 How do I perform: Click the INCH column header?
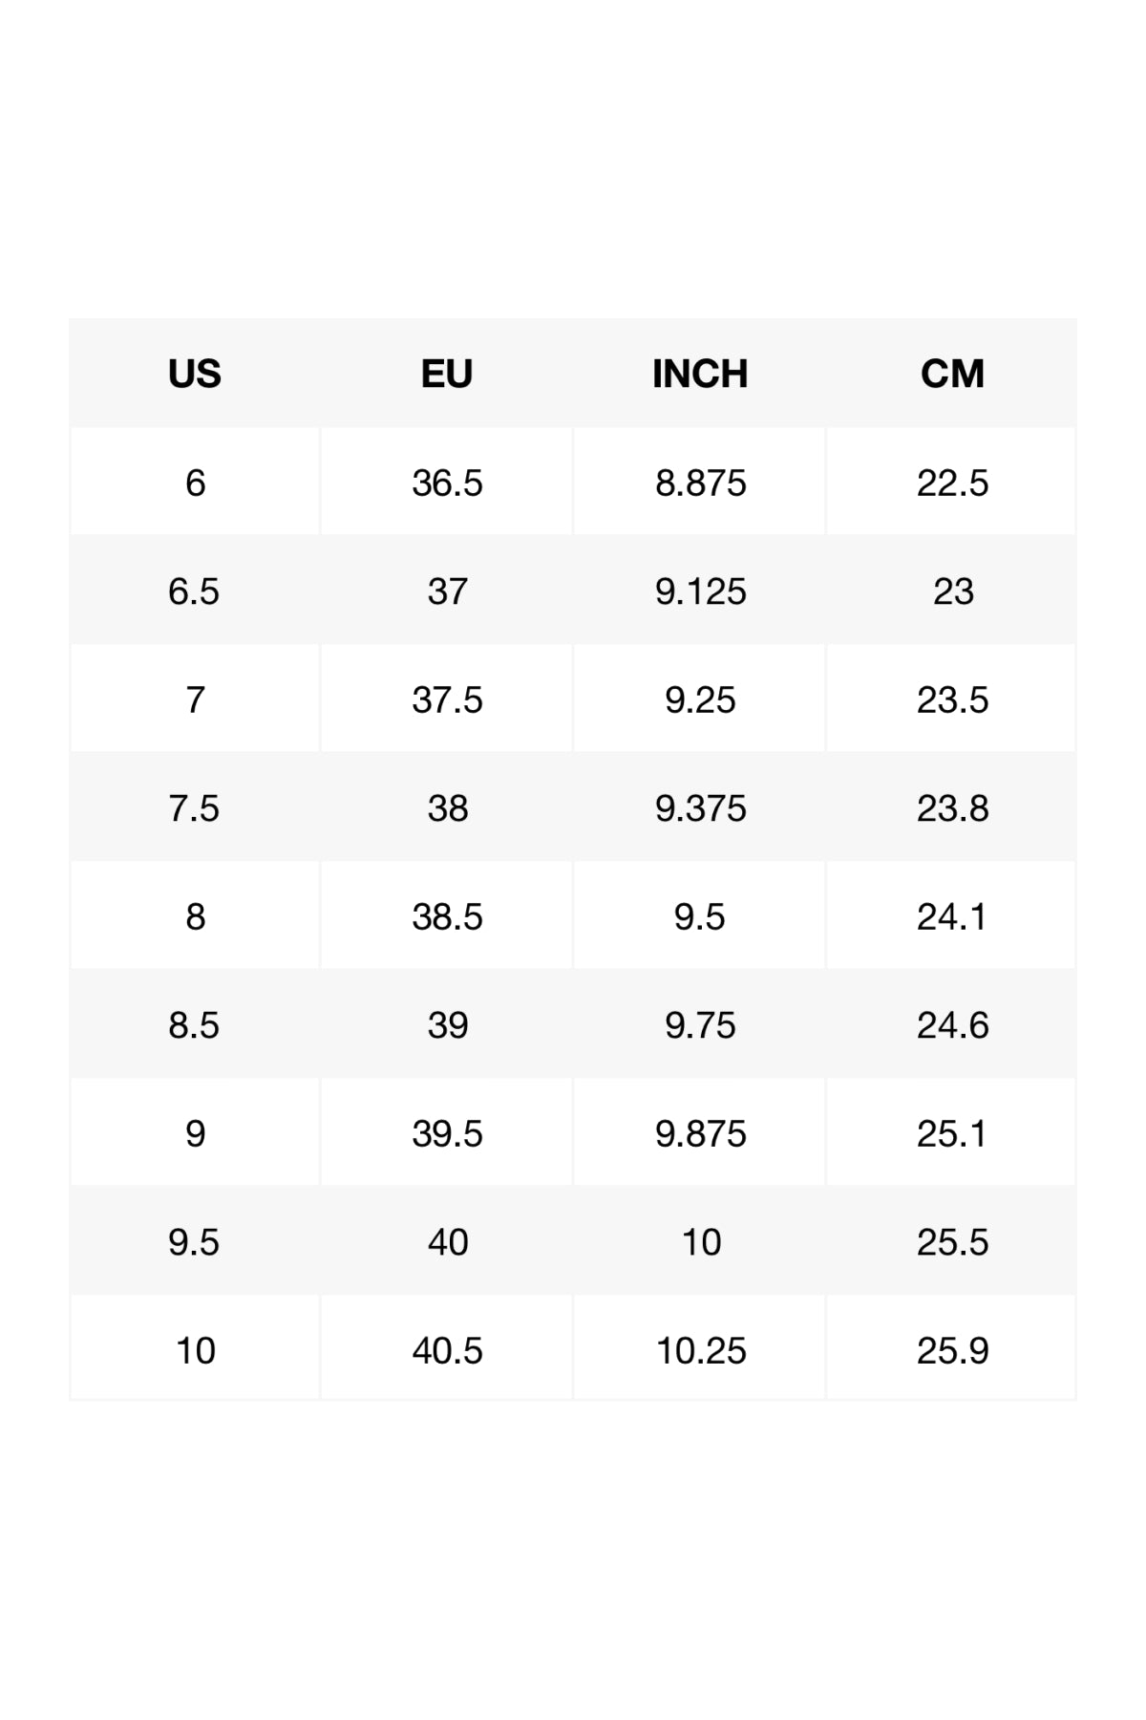(700, 374)
